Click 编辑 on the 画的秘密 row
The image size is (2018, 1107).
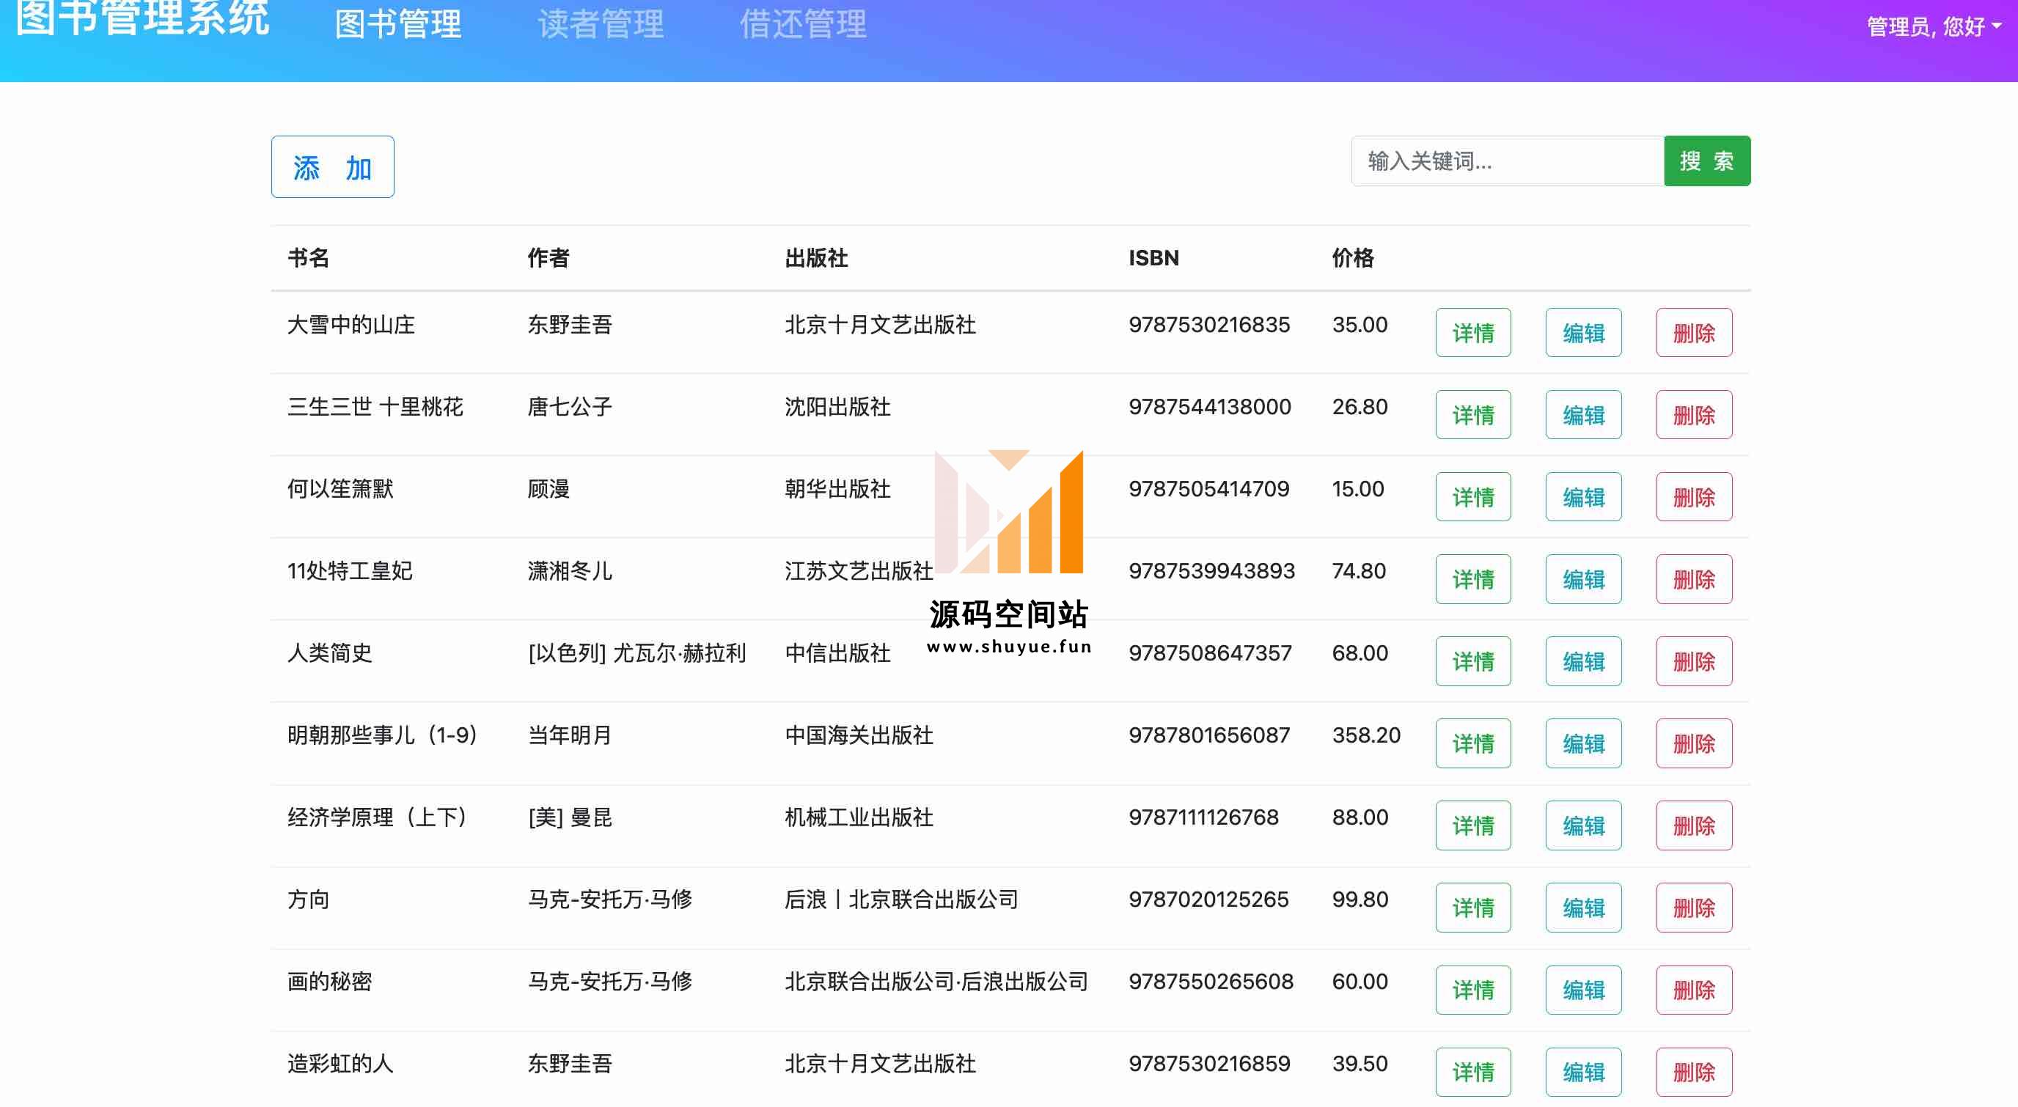(1583, 990)
